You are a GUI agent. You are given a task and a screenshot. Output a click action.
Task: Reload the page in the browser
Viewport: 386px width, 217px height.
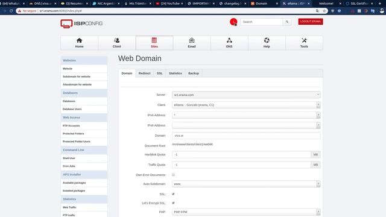pyautogui.click(x=11, y=11)
